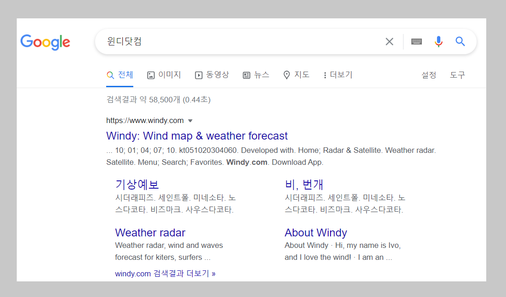Click the 지도 tab map pin icon

click(287, 75)
